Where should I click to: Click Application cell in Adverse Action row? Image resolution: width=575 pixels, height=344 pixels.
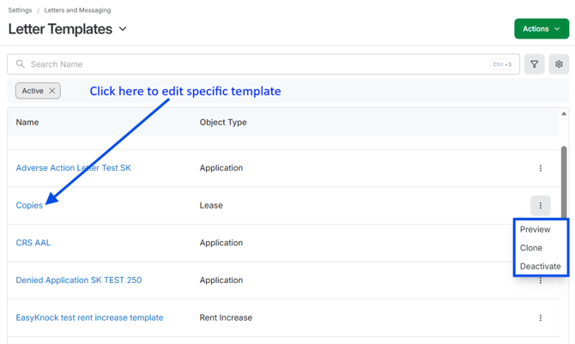pyautogui.click(x=221, y=168)
